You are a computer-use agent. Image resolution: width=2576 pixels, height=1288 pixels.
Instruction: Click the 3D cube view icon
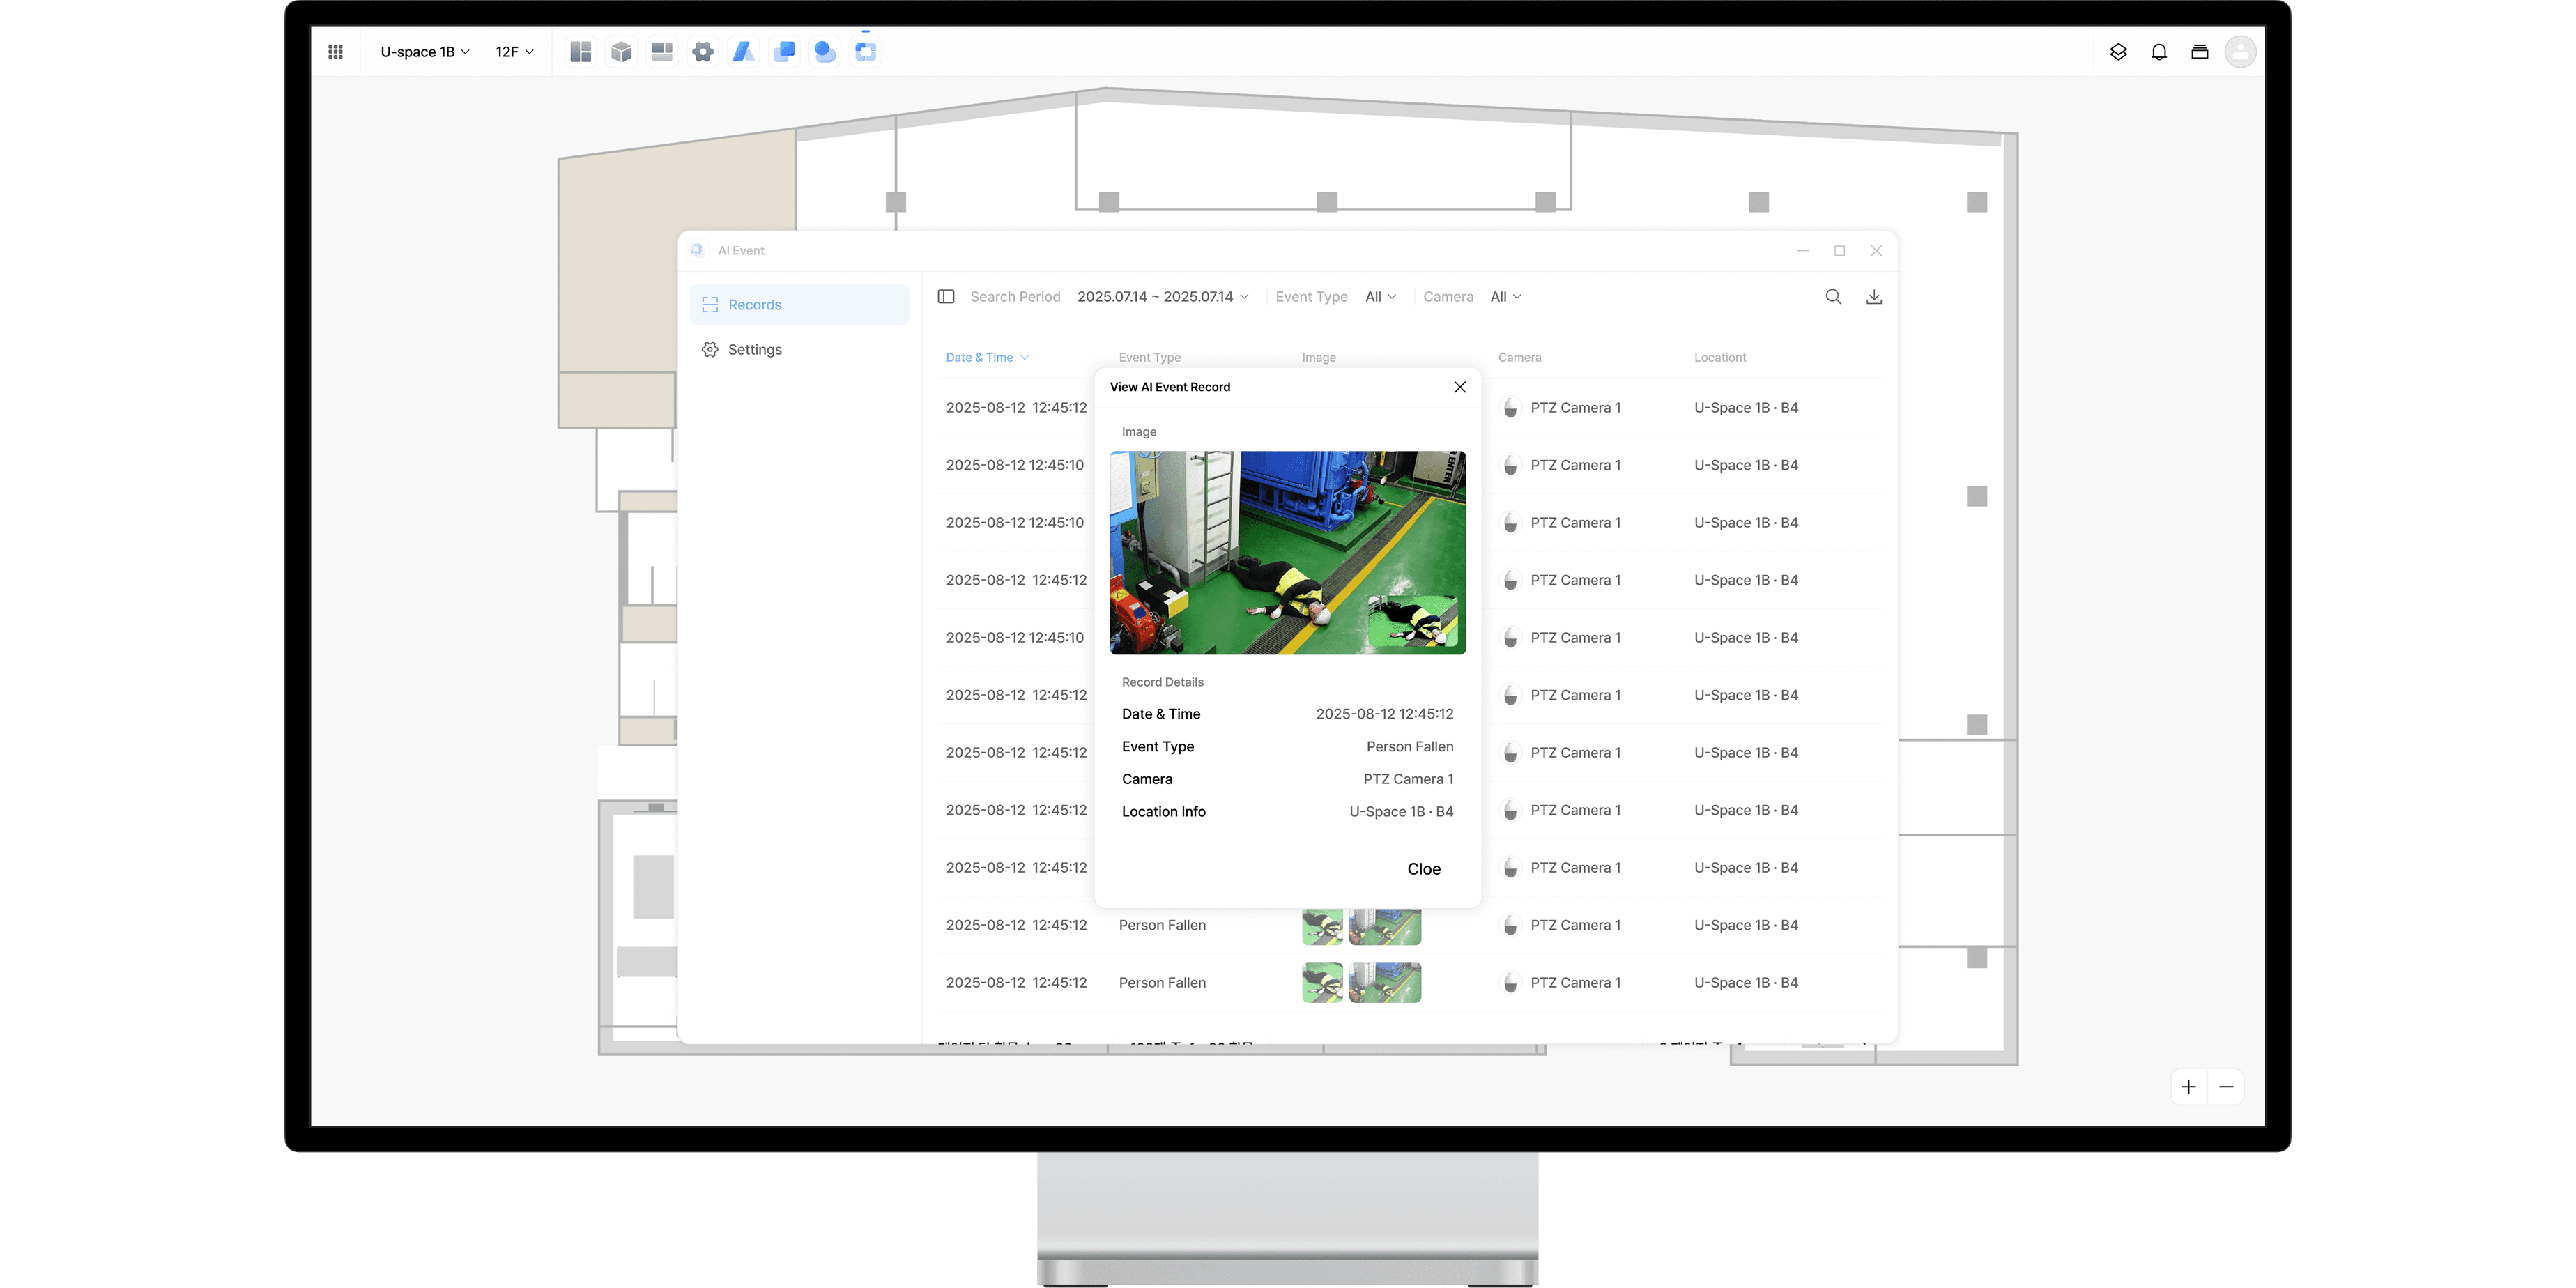(621, 52)
